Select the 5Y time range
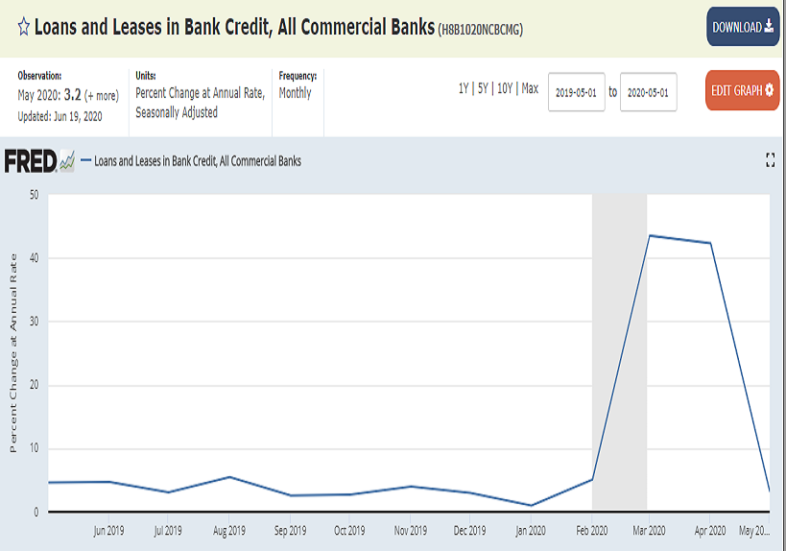This screenshot has width=786, height=551. (x=483, y=88)
